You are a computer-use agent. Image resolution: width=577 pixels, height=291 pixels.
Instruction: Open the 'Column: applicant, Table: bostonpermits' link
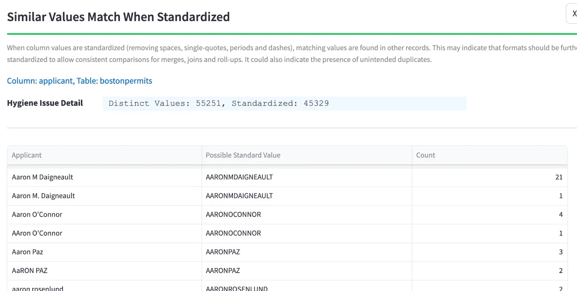click(79, 81)
